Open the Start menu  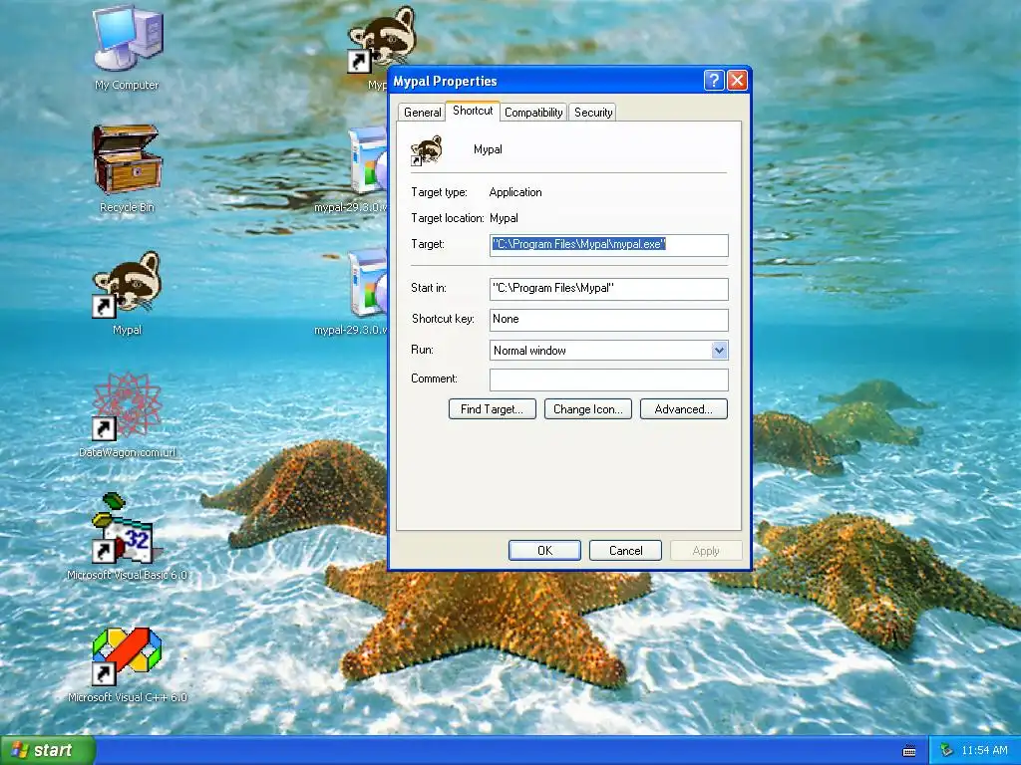[x=47, y=750]
